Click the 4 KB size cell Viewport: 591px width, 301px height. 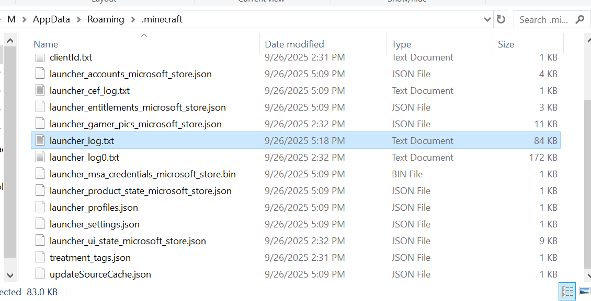(x=548, y=74)
